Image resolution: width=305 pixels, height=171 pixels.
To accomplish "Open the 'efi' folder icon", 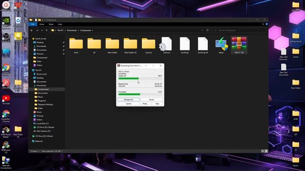I will pos(94,43).
